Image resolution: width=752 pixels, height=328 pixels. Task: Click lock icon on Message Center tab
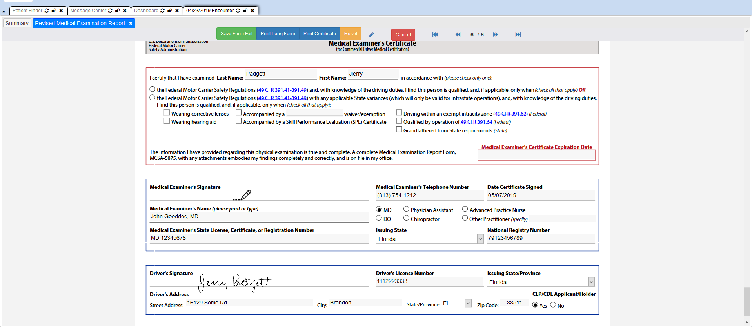118,11
